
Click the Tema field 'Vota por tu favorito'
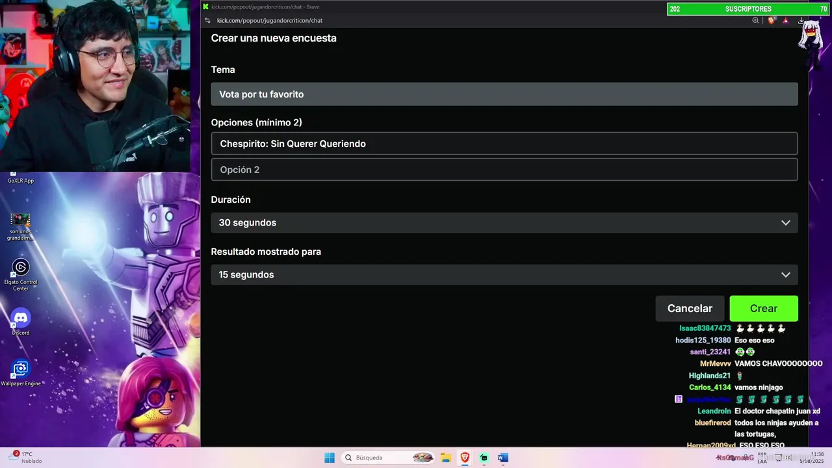(504, 94)
